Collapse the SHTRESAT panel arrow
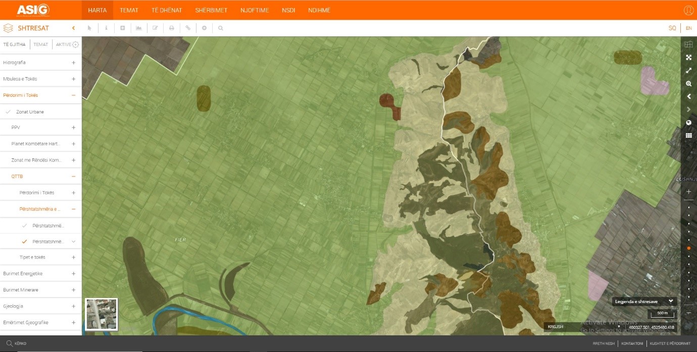 74,28
